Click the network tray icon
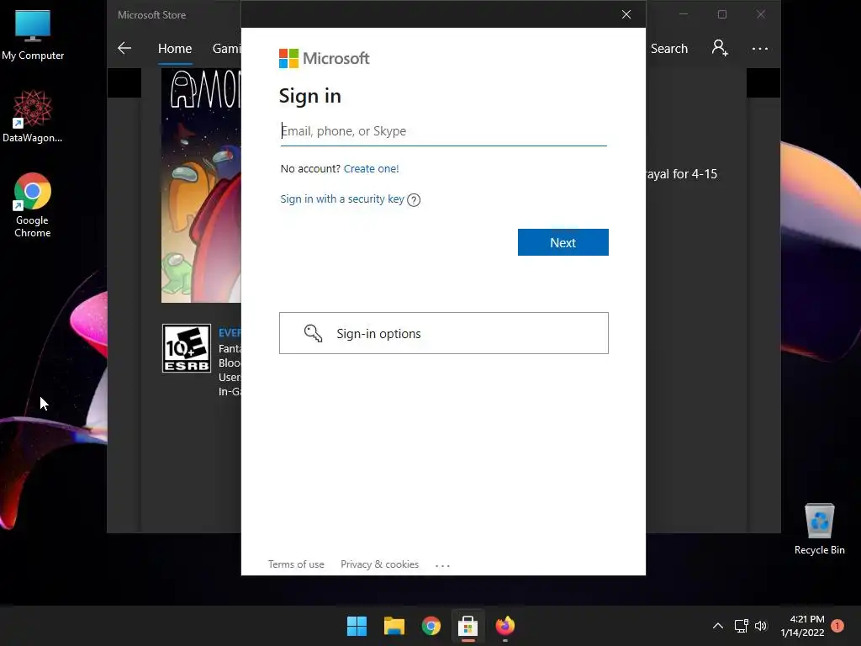861x646 pixels. pos(742,626)
